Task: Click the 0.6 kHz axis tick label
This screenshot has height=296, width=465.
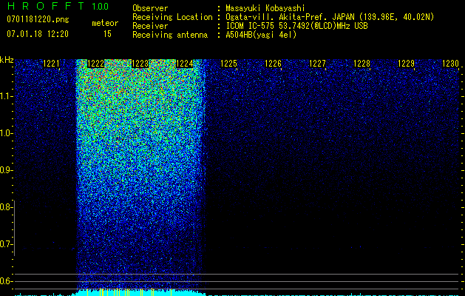Action: 6,281
